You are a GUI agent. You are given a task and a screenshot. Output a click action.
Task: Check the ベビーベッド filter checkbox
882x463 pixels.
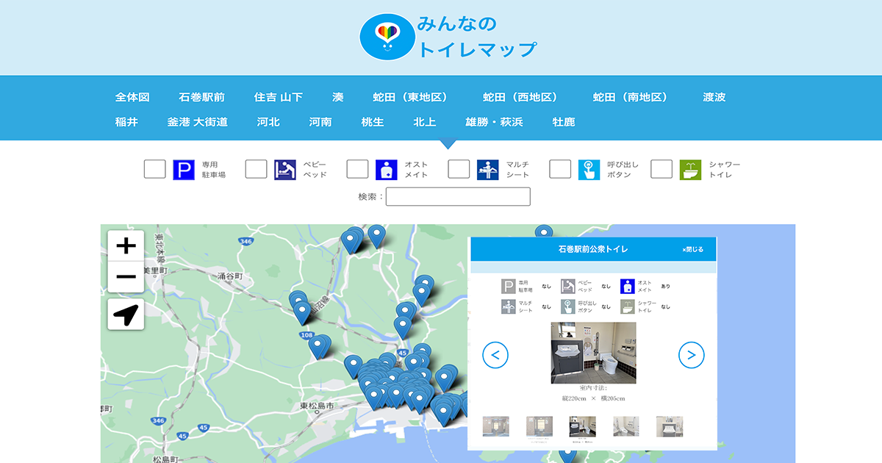[x=256, y=169]
